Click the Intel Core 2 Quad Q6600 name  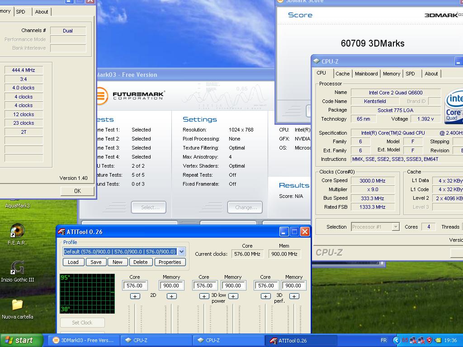395,93
